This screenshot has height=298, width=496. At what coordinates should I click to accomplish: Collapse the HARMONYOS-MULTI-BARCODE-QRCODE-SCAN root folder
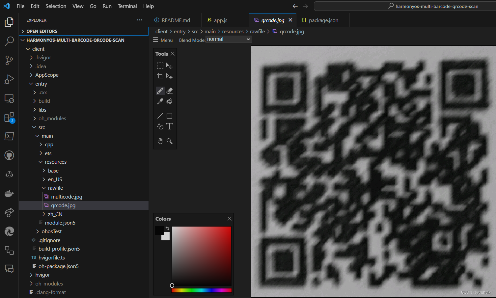84,40
